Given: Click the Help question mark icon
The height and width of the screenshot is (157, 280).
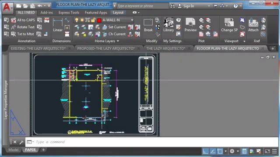Looking at the screenshot, I should 235,6.
